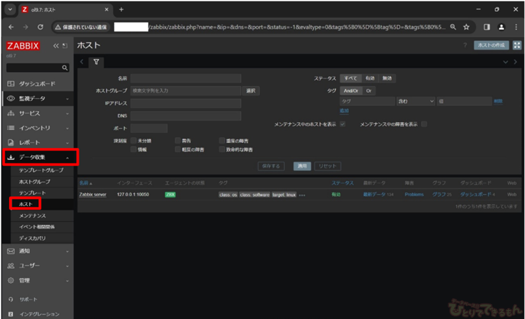Bookmark this page with star icon

pyautogui.click(x=467, y=27)
